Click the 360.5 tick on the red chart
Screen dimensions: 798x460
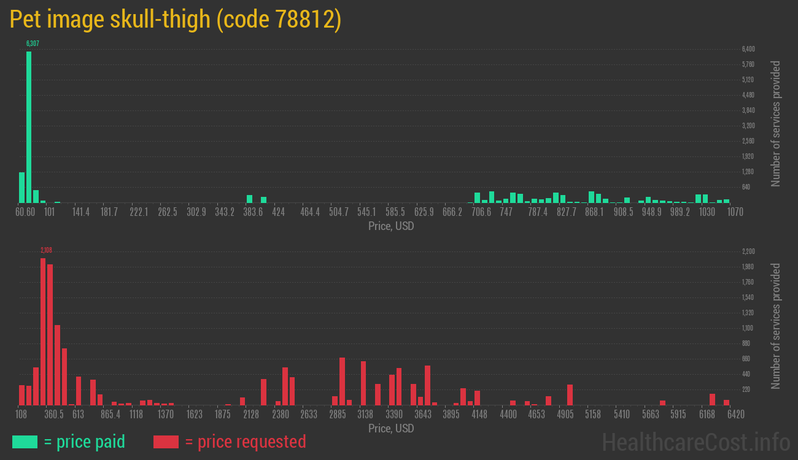click(53, 415)
